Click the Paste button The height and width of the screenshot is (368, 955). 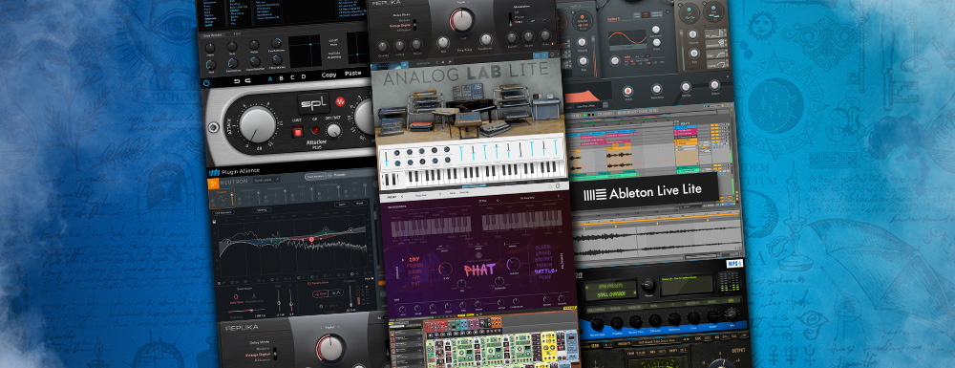(x=352, y=73)
